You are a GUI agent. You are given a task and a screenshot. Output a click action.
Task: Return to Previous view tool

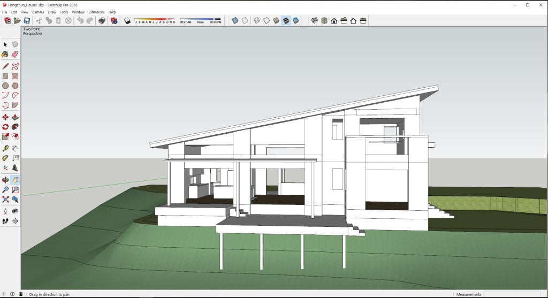(15, 200)
